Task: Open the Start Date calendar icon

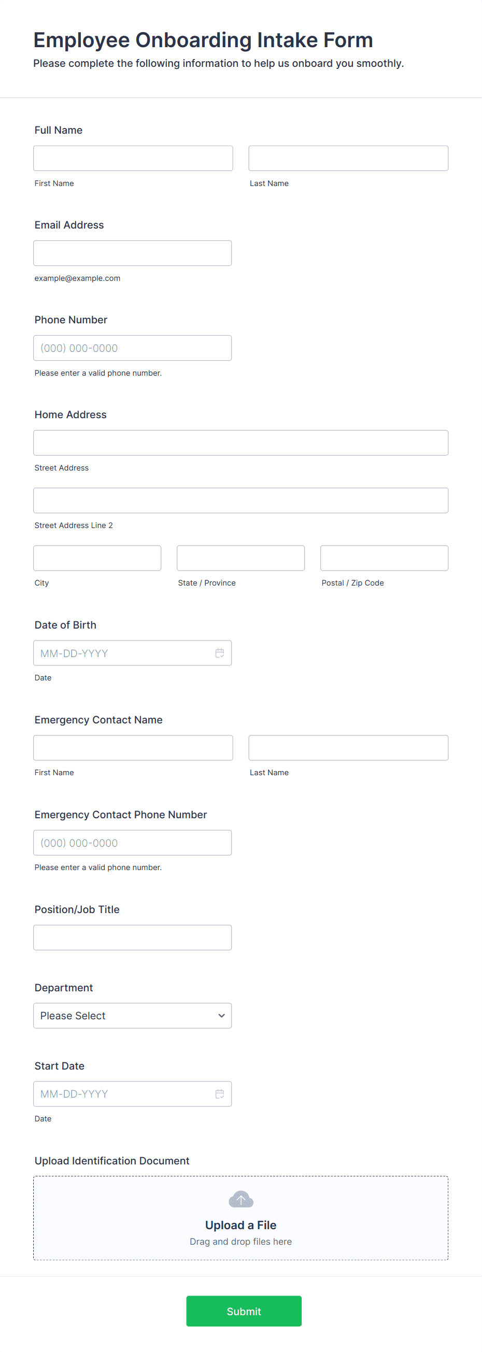Action: point(219,1094)
